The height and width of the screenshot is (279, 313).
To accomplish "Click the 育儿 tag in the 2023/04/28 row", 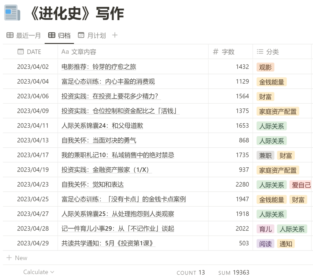I will [x=265, y=229].
